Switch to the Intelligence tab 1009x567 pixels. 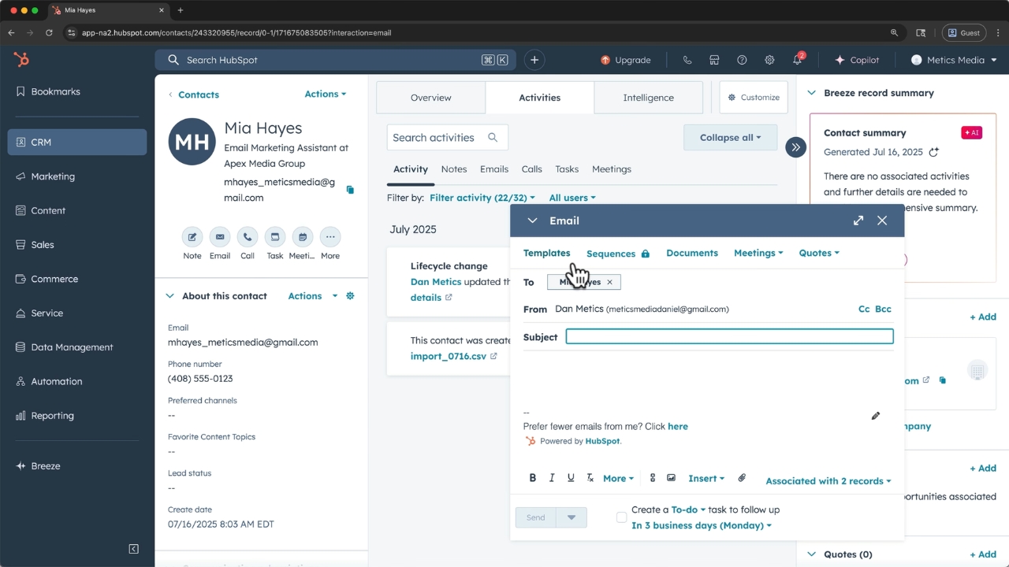point(648,98)
